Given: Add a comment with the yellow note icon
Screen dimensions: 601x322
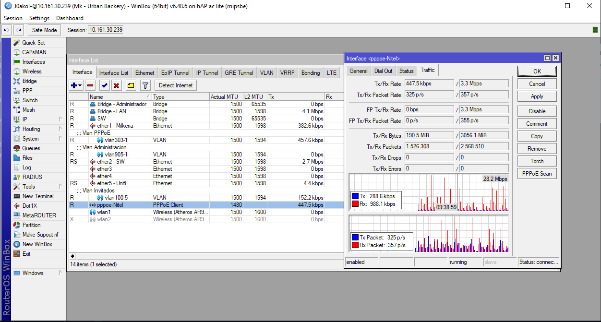Looking at the screenshot, I should point(131,85).
